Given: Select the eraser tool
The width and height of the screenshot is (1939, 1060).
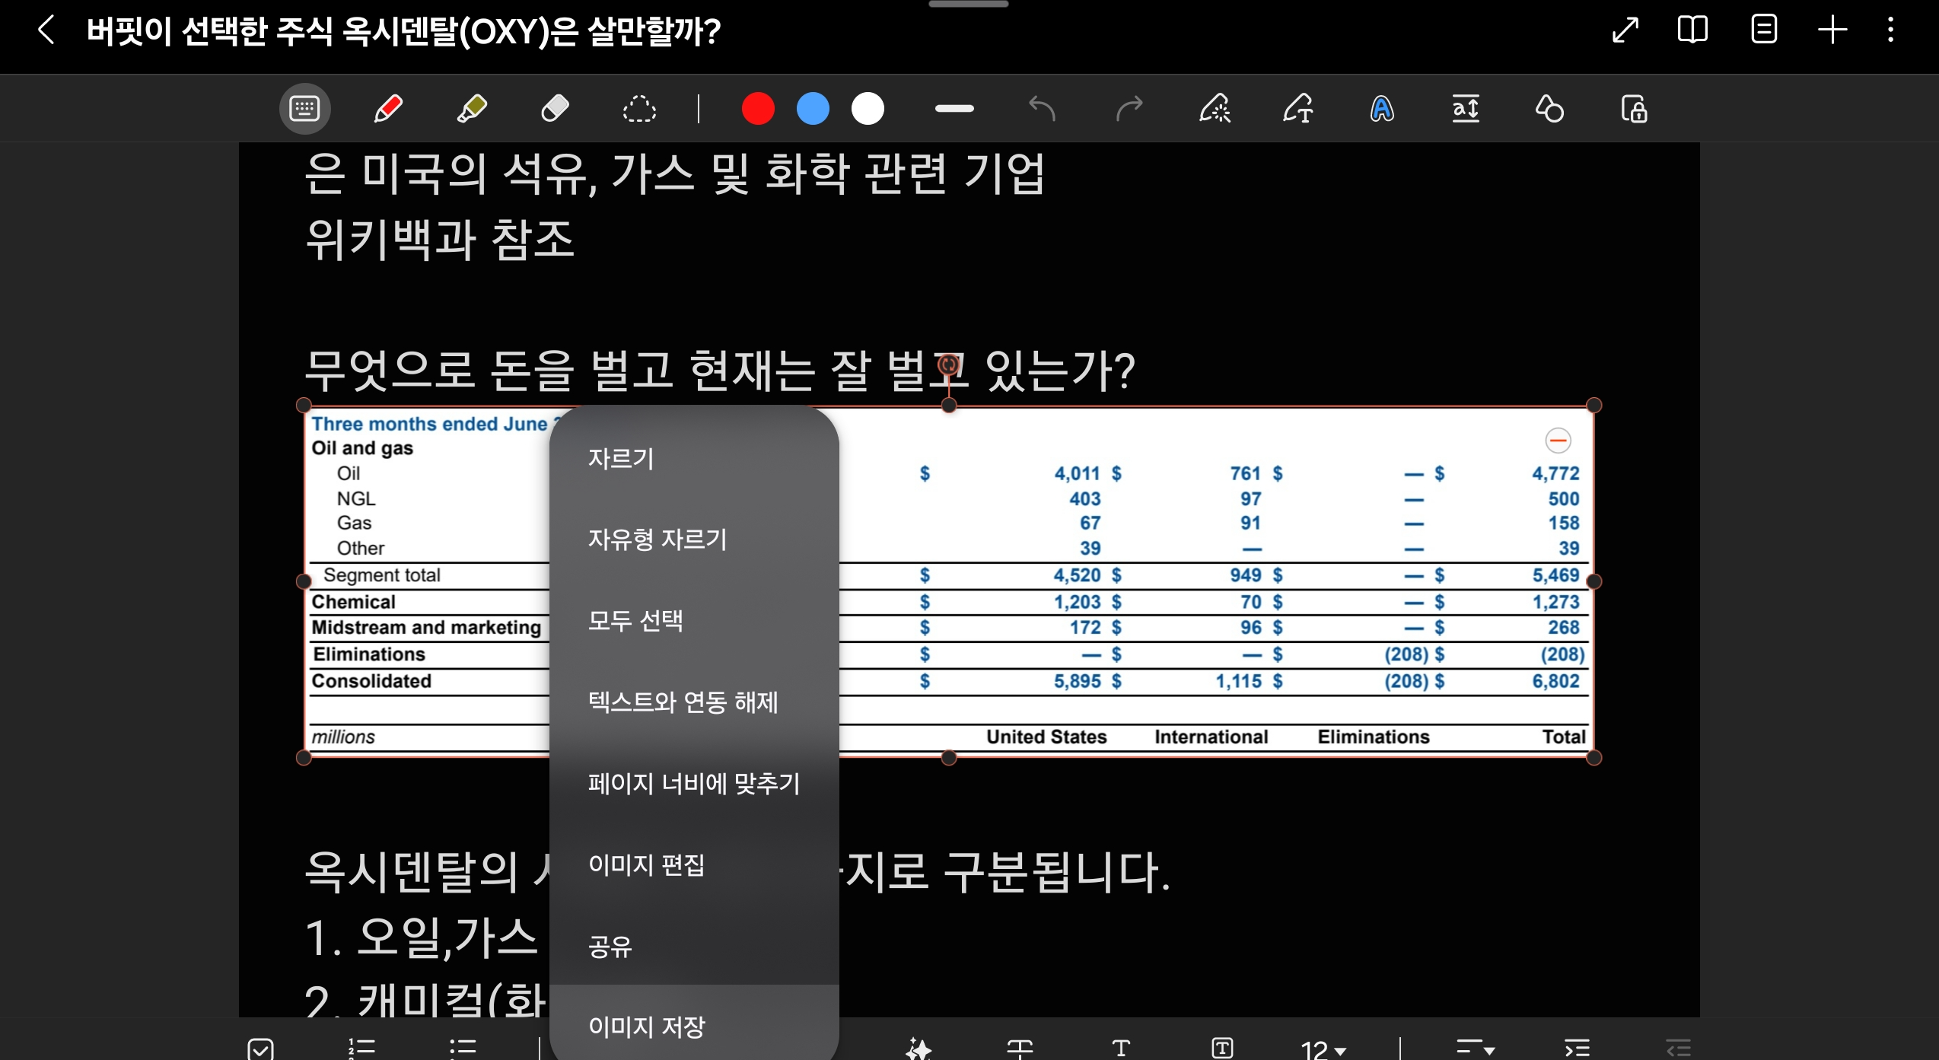Looking at the screenshot, I should click(556, 109).
